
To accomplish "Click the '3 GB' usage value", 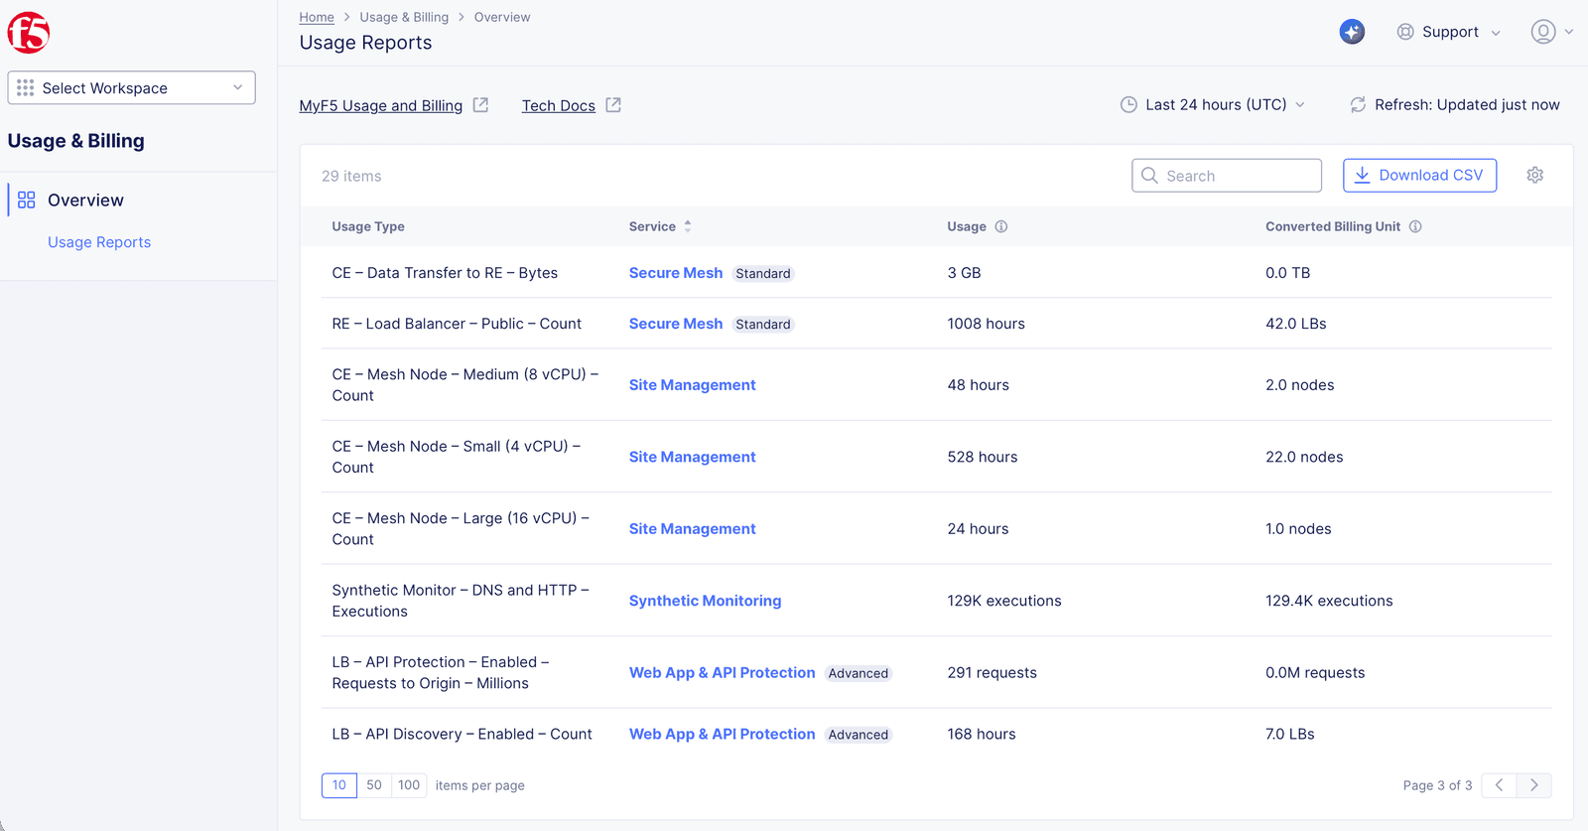I will [964, 273].
